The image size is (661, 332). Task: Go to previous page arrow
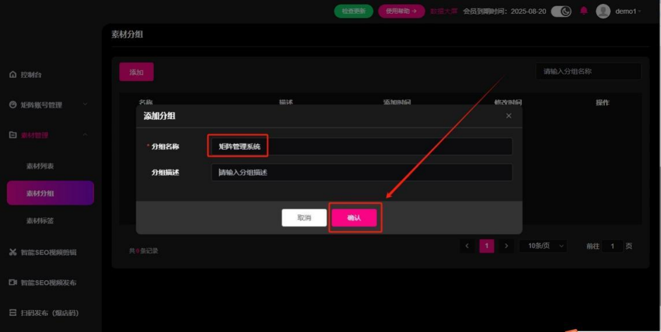(467, 246)
